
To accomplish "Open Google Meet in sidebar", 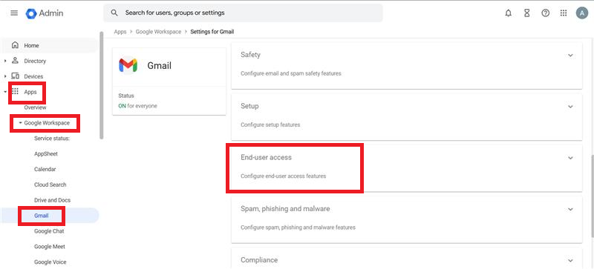I will point(50,247).
